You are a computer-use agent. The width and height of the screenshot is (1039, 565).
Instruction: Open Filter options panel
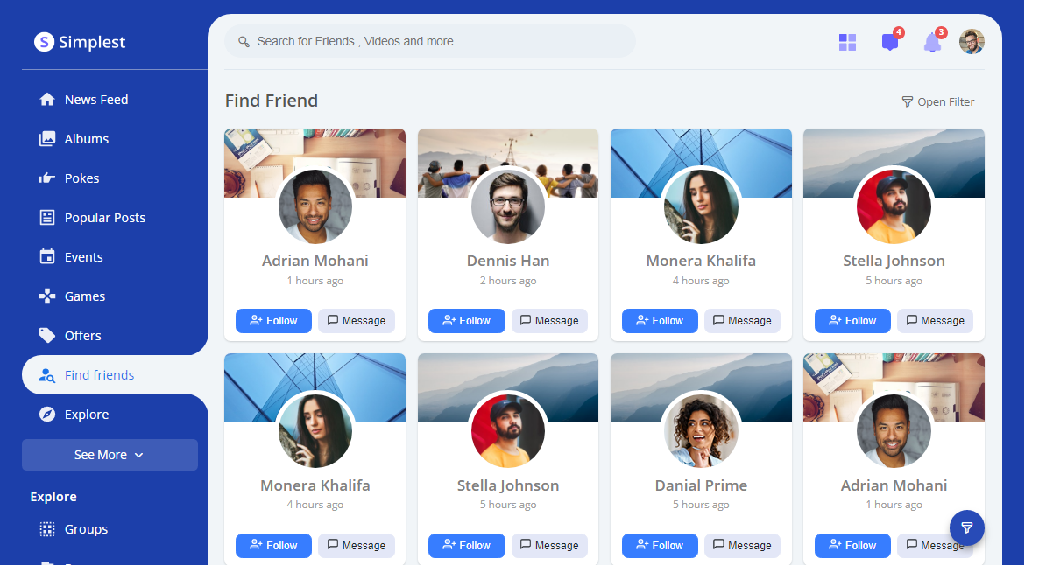coord(937,102)
